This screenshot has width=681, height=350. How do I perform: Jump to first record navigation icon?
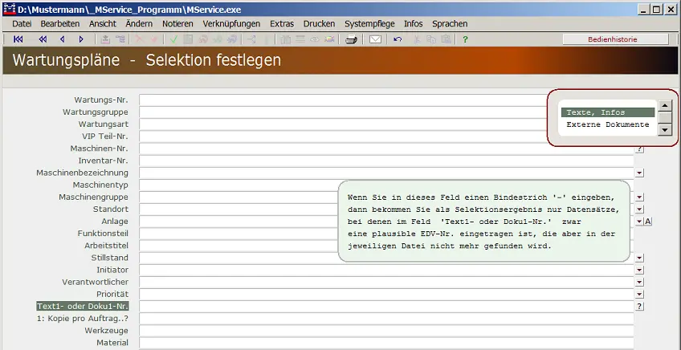pyautogui.click(x=18, y=39)
